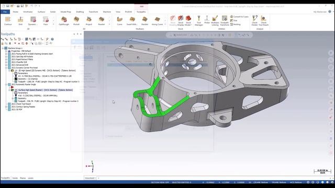Open My Mastercam account link

(x=320, y=12)
